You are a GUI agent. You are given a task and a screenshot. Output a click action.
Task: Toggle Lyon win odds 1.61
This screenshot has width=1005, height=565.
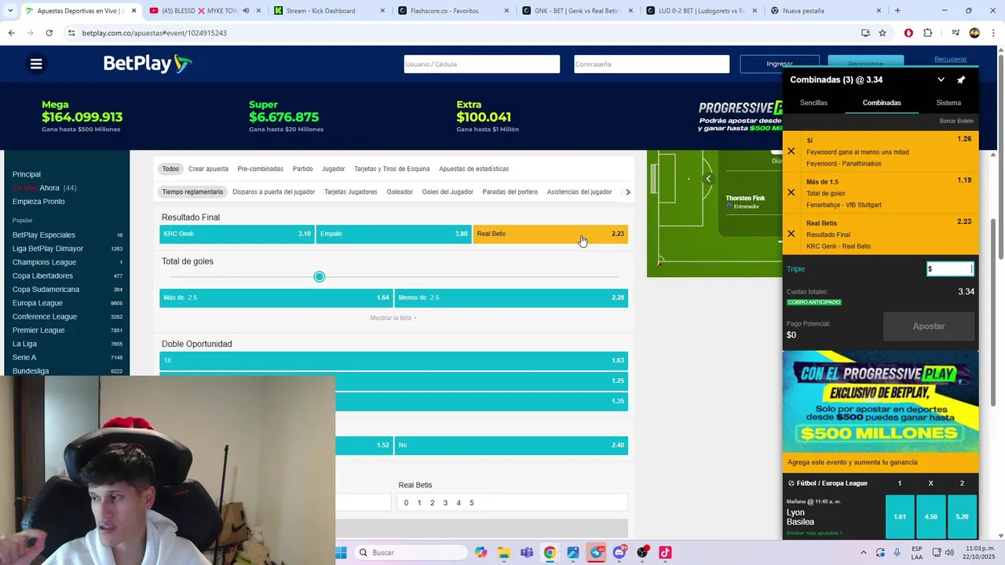click(x=900, y=516)
